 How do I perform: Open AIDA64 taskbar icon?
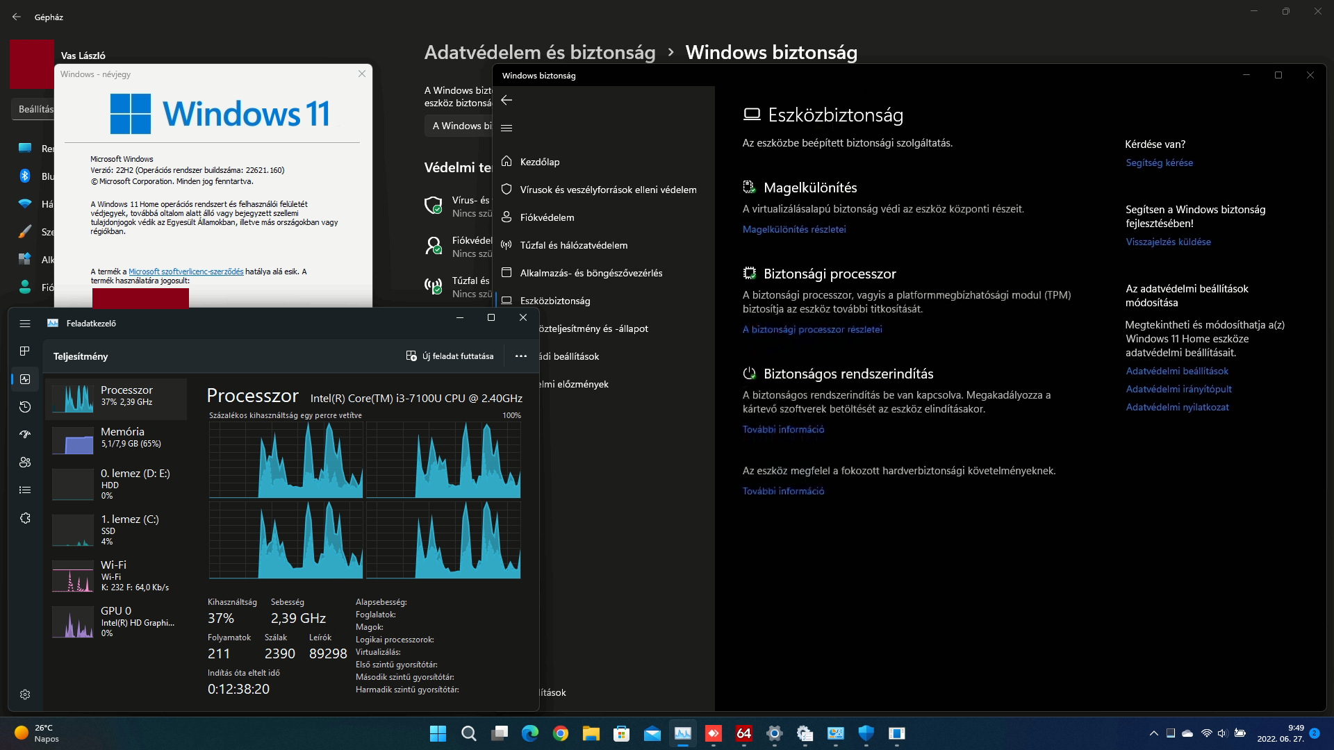pyautogui.click(x=744, y=733)
